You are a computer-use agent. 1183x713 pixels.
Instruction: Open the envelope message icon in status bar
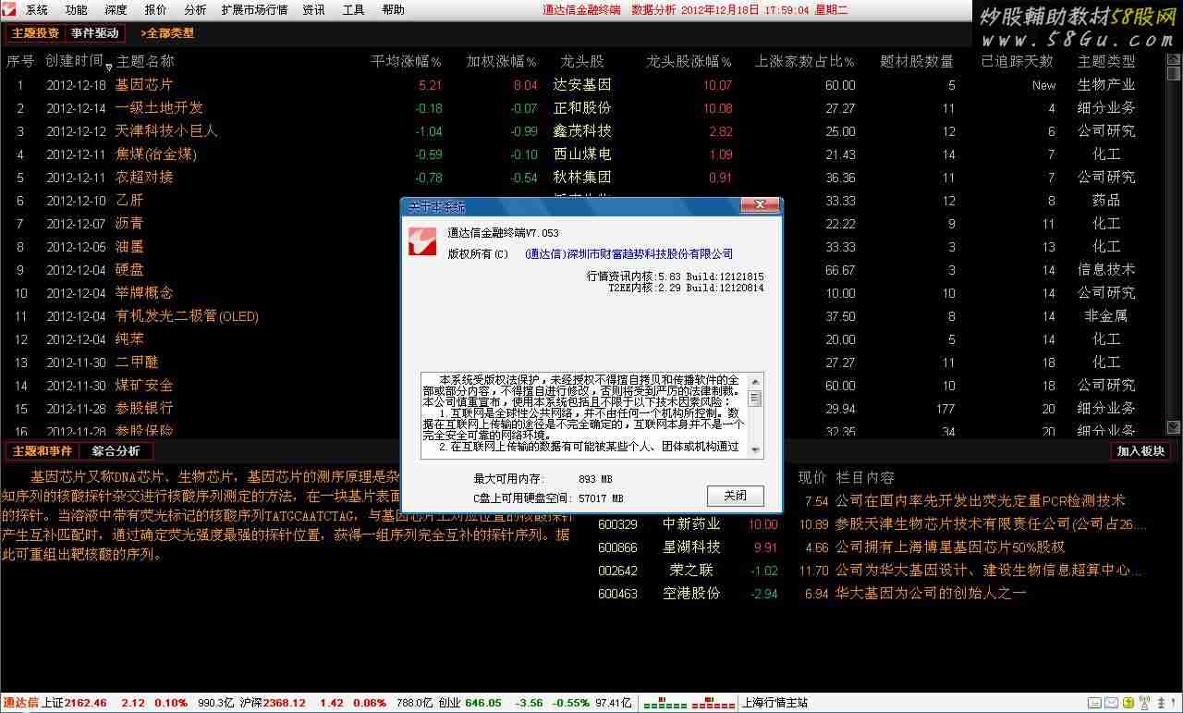1112,703
